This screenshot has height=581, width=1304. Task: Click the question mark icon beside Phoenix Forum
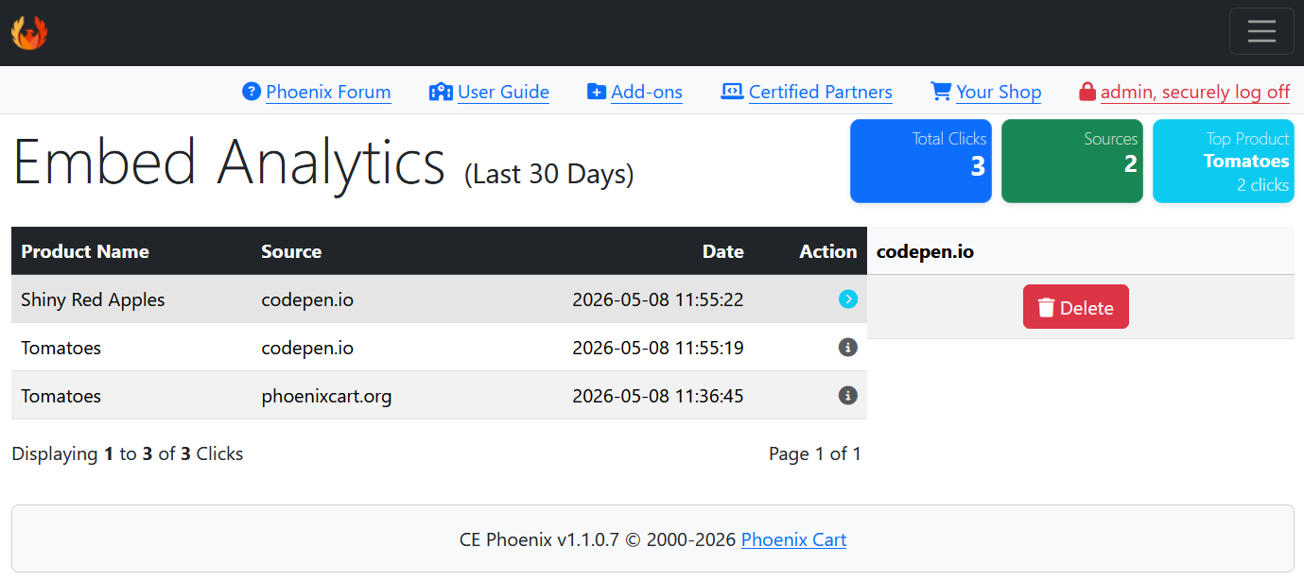(252, 92)
